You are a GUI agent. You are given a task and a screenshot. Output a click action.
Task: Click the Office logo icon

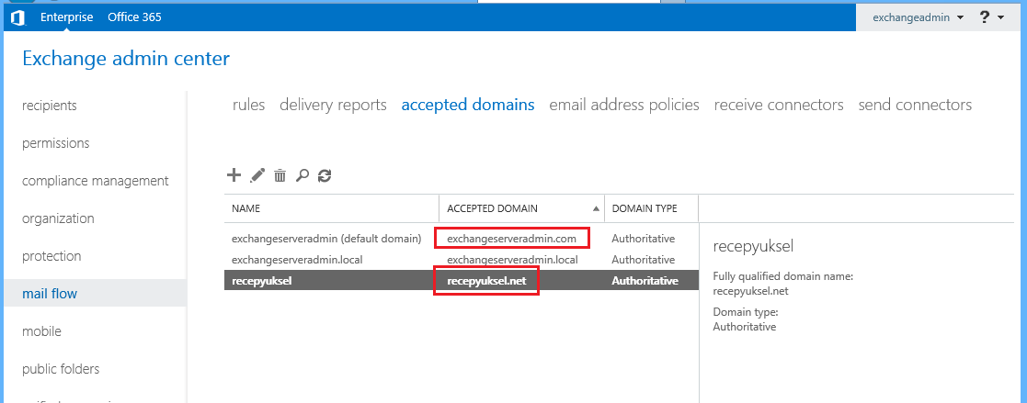coord(17,17)
